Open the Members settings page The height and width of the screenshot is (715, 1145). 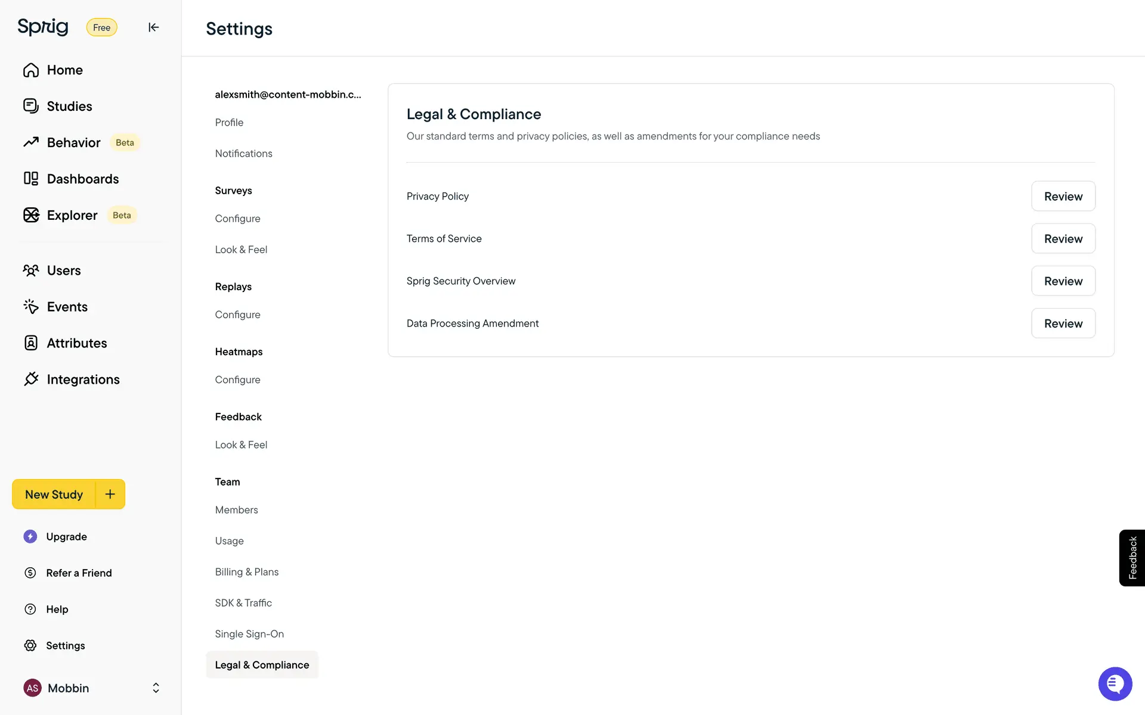pyautogui.click(x=237, y=510)
